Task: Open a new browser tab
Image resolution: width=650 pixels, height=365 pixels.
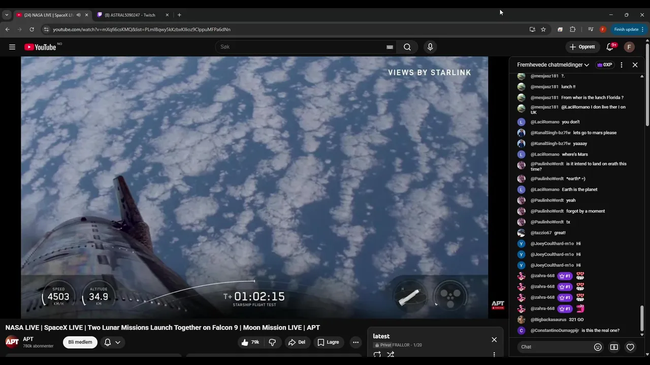Action: tap(179, 15)
